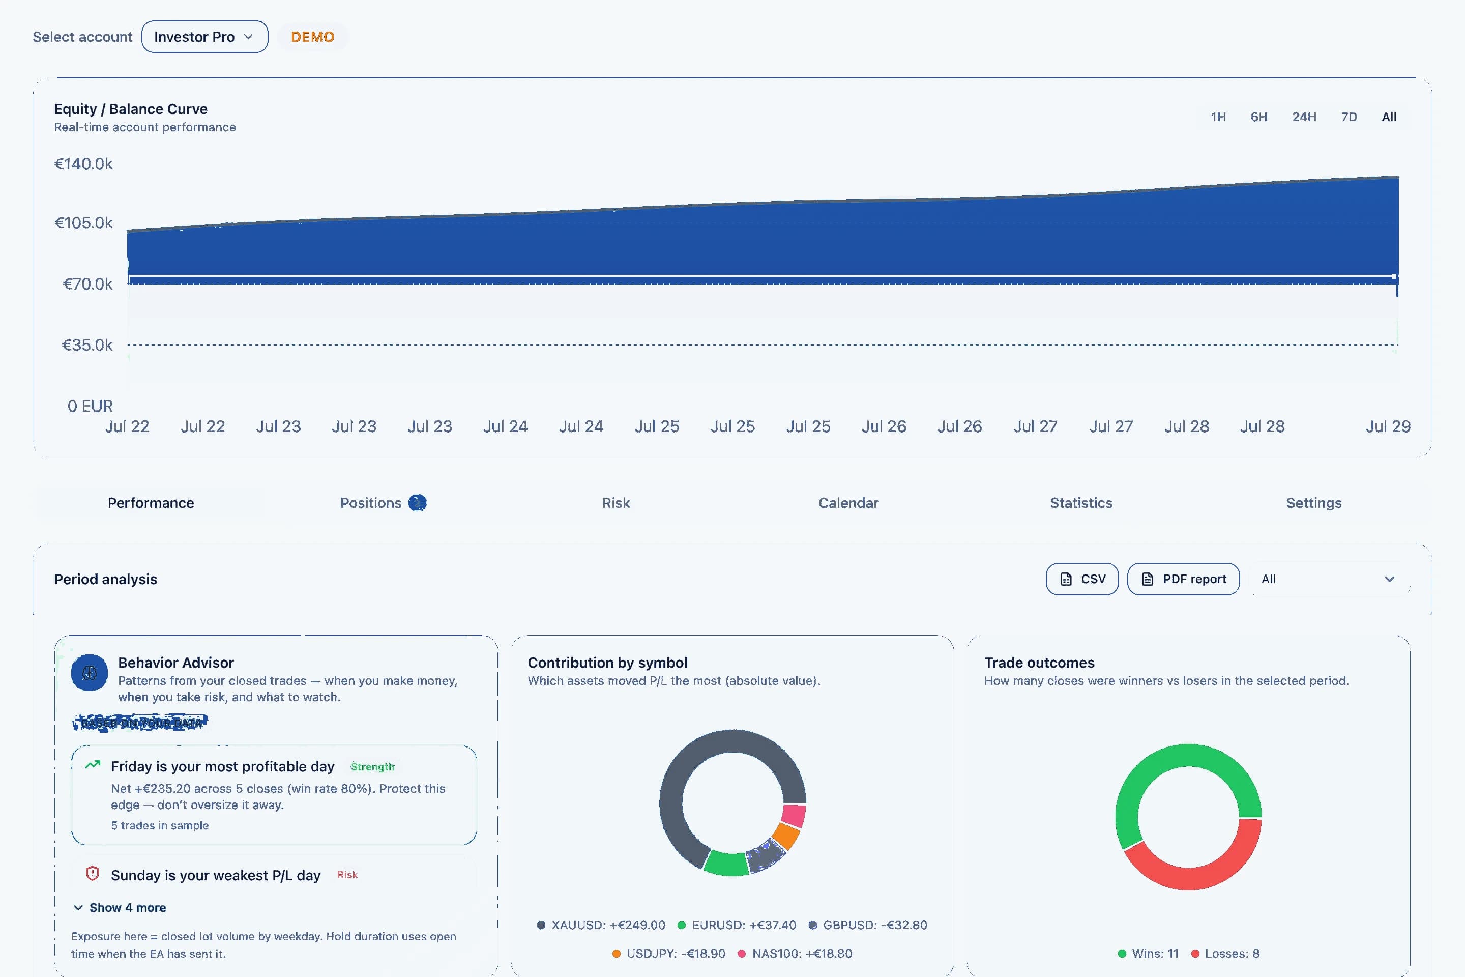Download the PDF report
This screenshot has width=1465, height=977.
[x=1183, y=579]
